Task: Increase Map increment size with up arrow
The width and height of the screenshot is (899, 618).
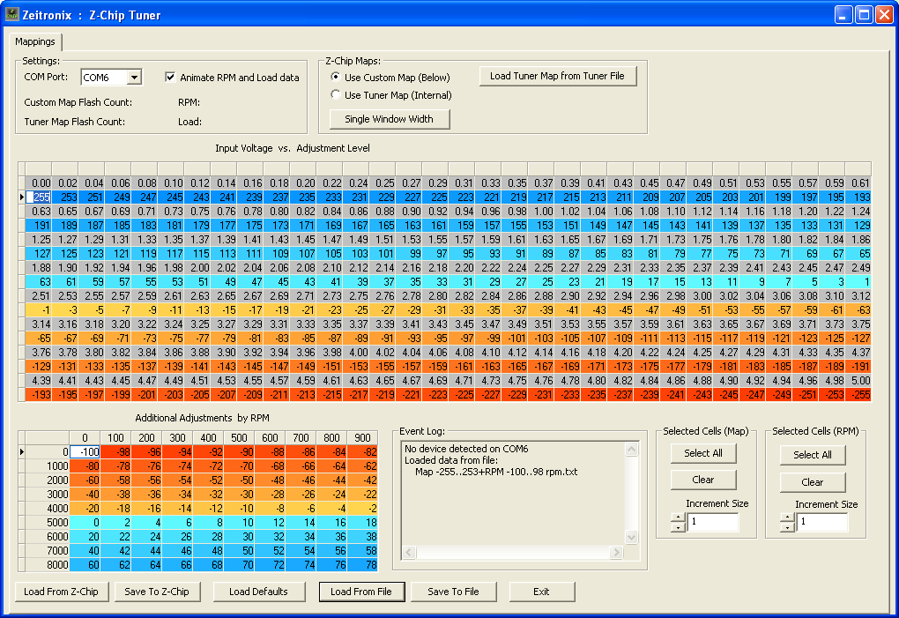Action: pos(678,517)
